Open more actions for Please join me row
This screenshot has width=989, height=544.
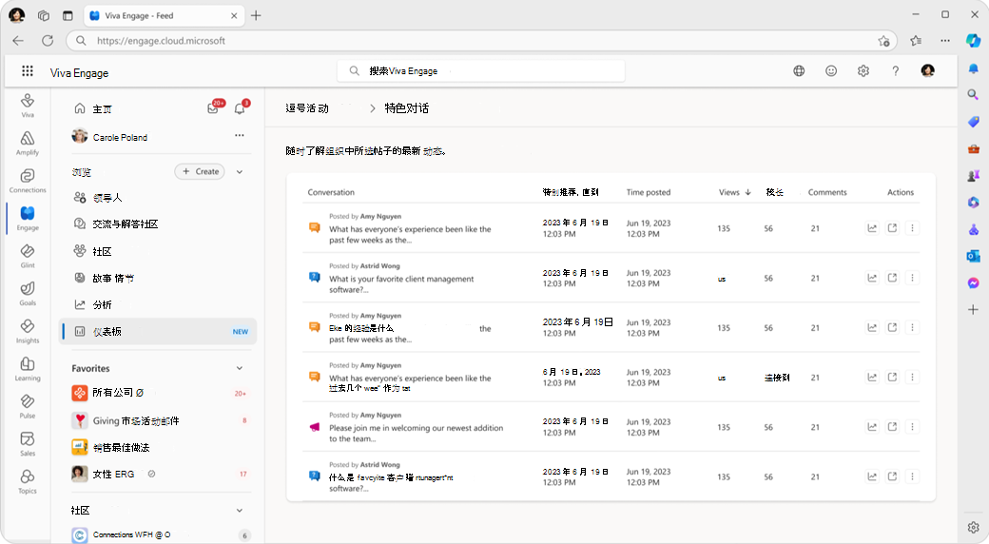[x=912, y=427]
